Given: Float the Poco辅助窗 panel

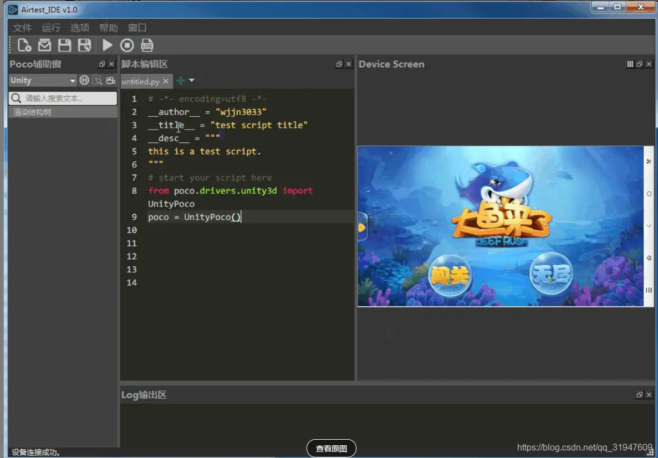Looking at the screenshot, I should (x=102, y=64).
